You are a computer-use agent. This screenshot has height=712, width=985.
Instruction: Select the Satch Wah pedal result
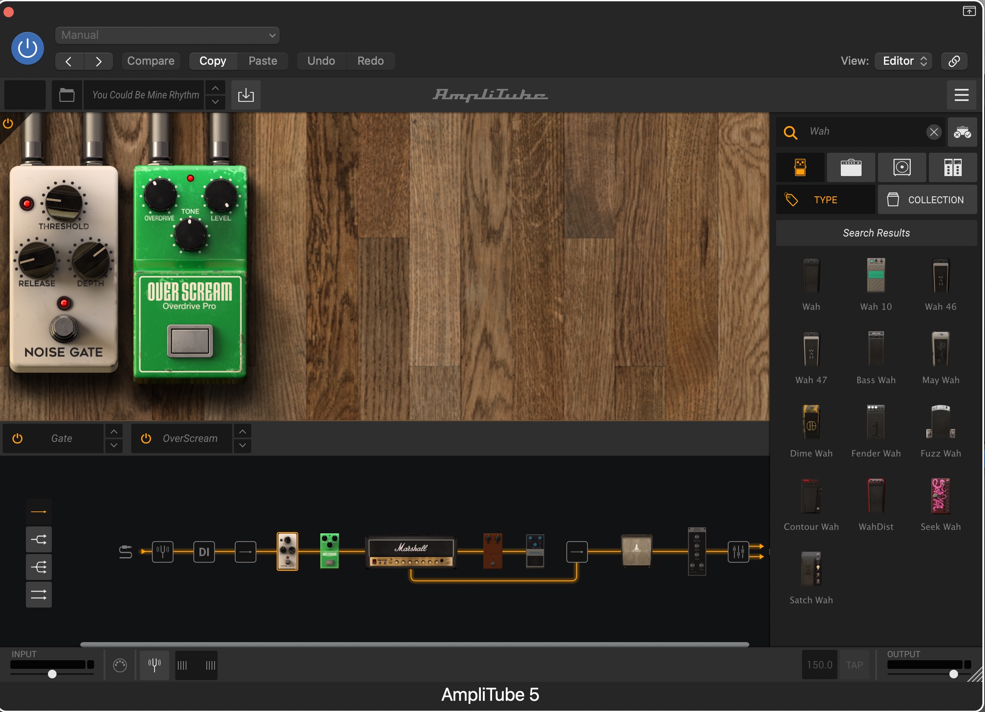[811, 578]
